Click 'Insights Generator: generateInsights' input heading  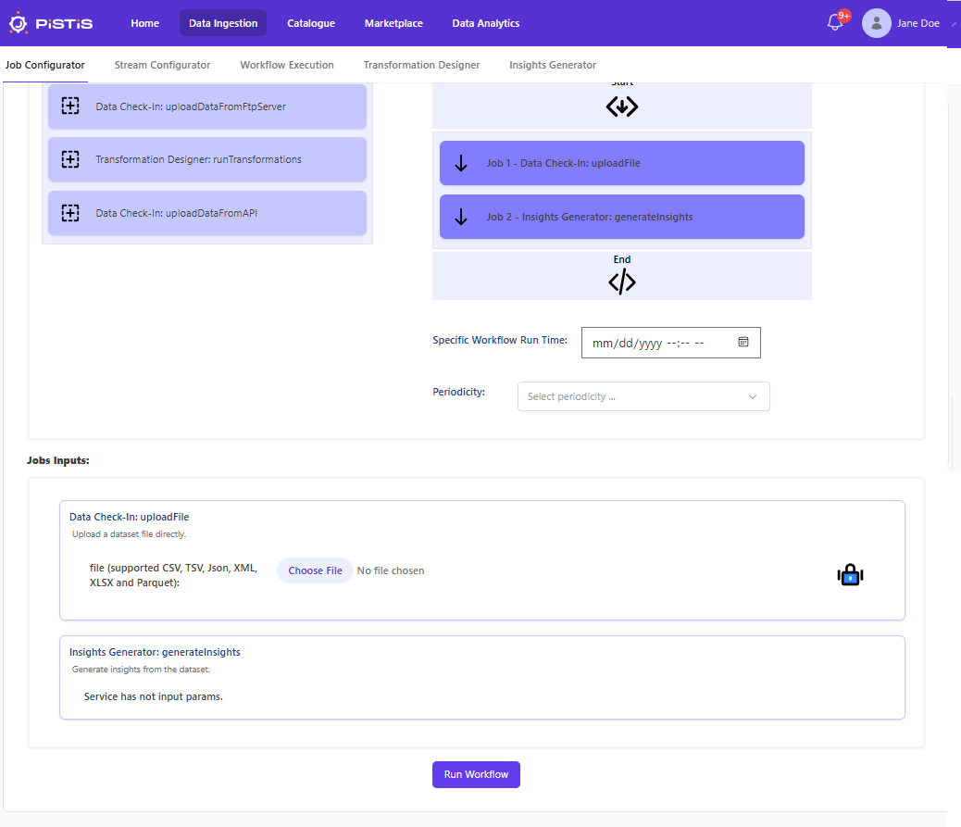coord(155,652)
